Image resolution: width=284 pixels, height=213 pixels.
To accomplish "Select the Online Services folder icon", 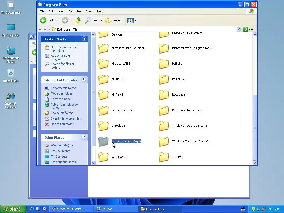I will coord(103,110).
